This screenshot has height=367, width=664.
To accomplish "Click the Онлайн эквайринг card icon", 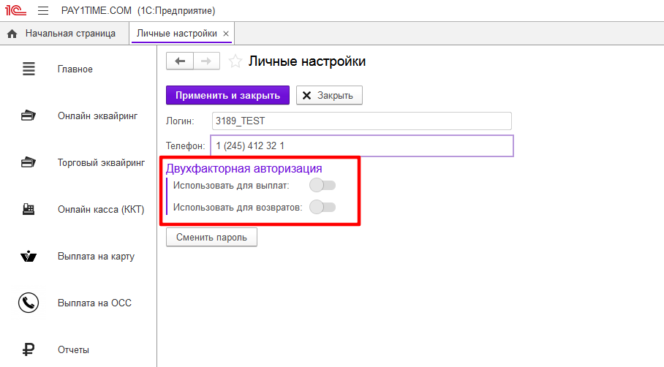I will coord(29,116).
